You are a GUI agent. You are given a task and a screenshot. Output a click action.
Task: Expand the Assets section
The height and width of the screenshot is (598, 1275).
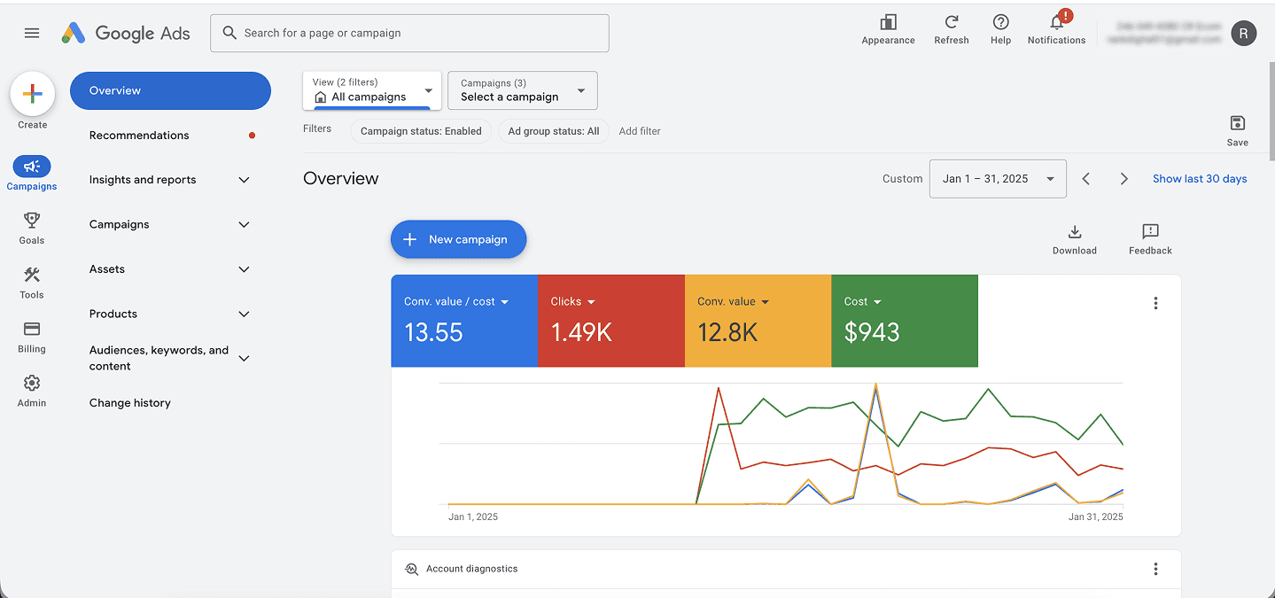click(x=244, y=269)
